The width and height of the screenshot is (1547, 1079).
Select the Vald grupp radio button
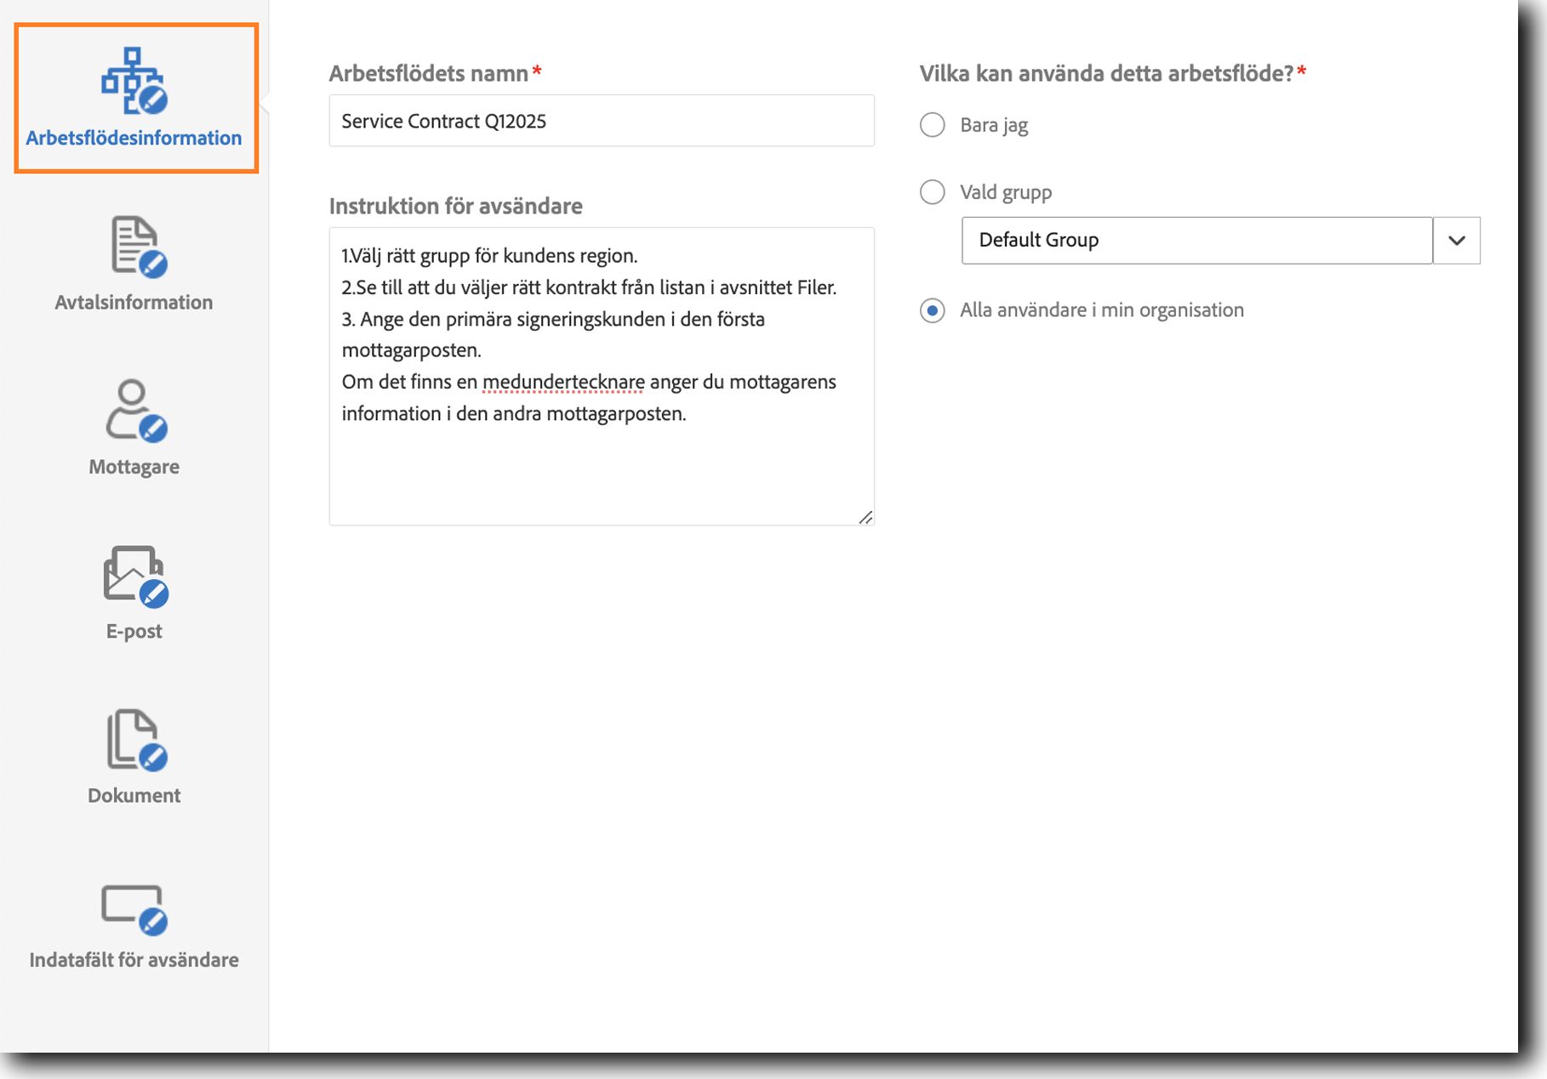coord(933,192)
